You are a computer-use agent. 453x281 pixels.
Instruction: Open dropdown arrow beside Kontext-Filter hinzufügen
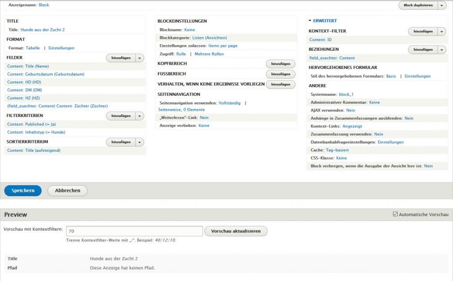(441, 31)
